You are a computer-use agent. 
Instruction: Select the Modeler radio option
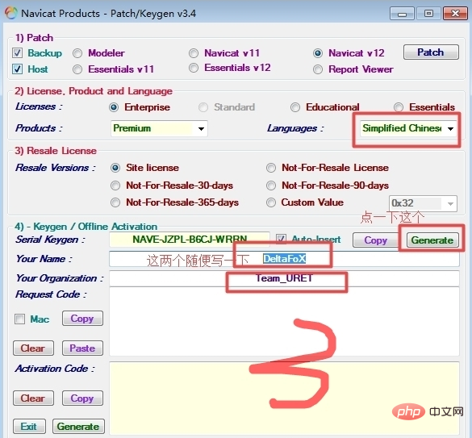click(x=77, y=53)
